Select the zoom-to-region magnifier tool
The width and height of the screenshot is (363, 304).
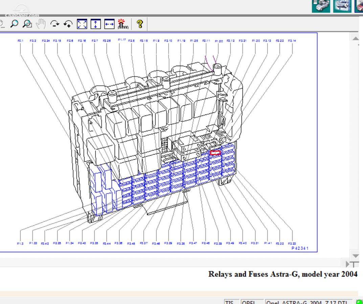coord(27,24)
